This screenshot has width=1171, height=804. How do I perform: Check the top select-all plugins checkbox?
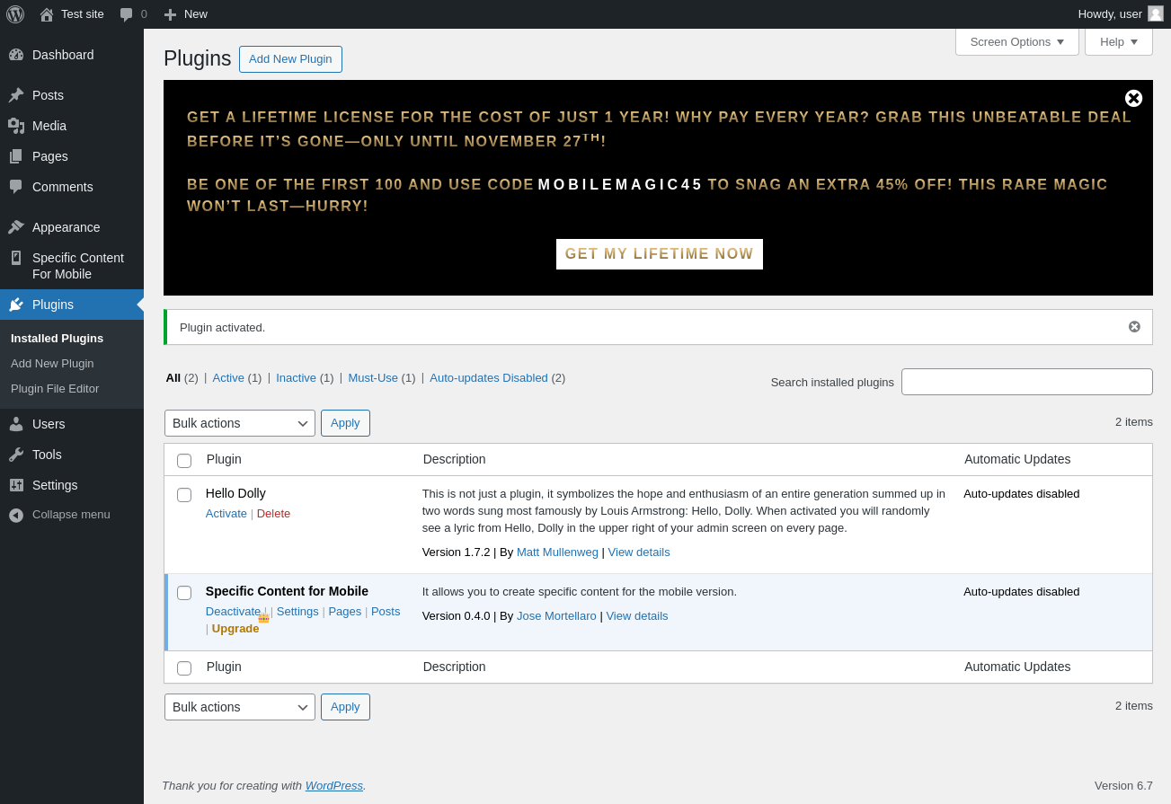click(184, 461)
